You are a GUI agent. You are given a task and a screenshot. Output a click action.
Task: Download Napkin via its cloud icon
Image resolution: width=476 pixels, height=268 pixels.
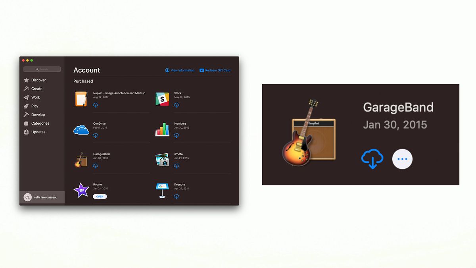point(95,105)
